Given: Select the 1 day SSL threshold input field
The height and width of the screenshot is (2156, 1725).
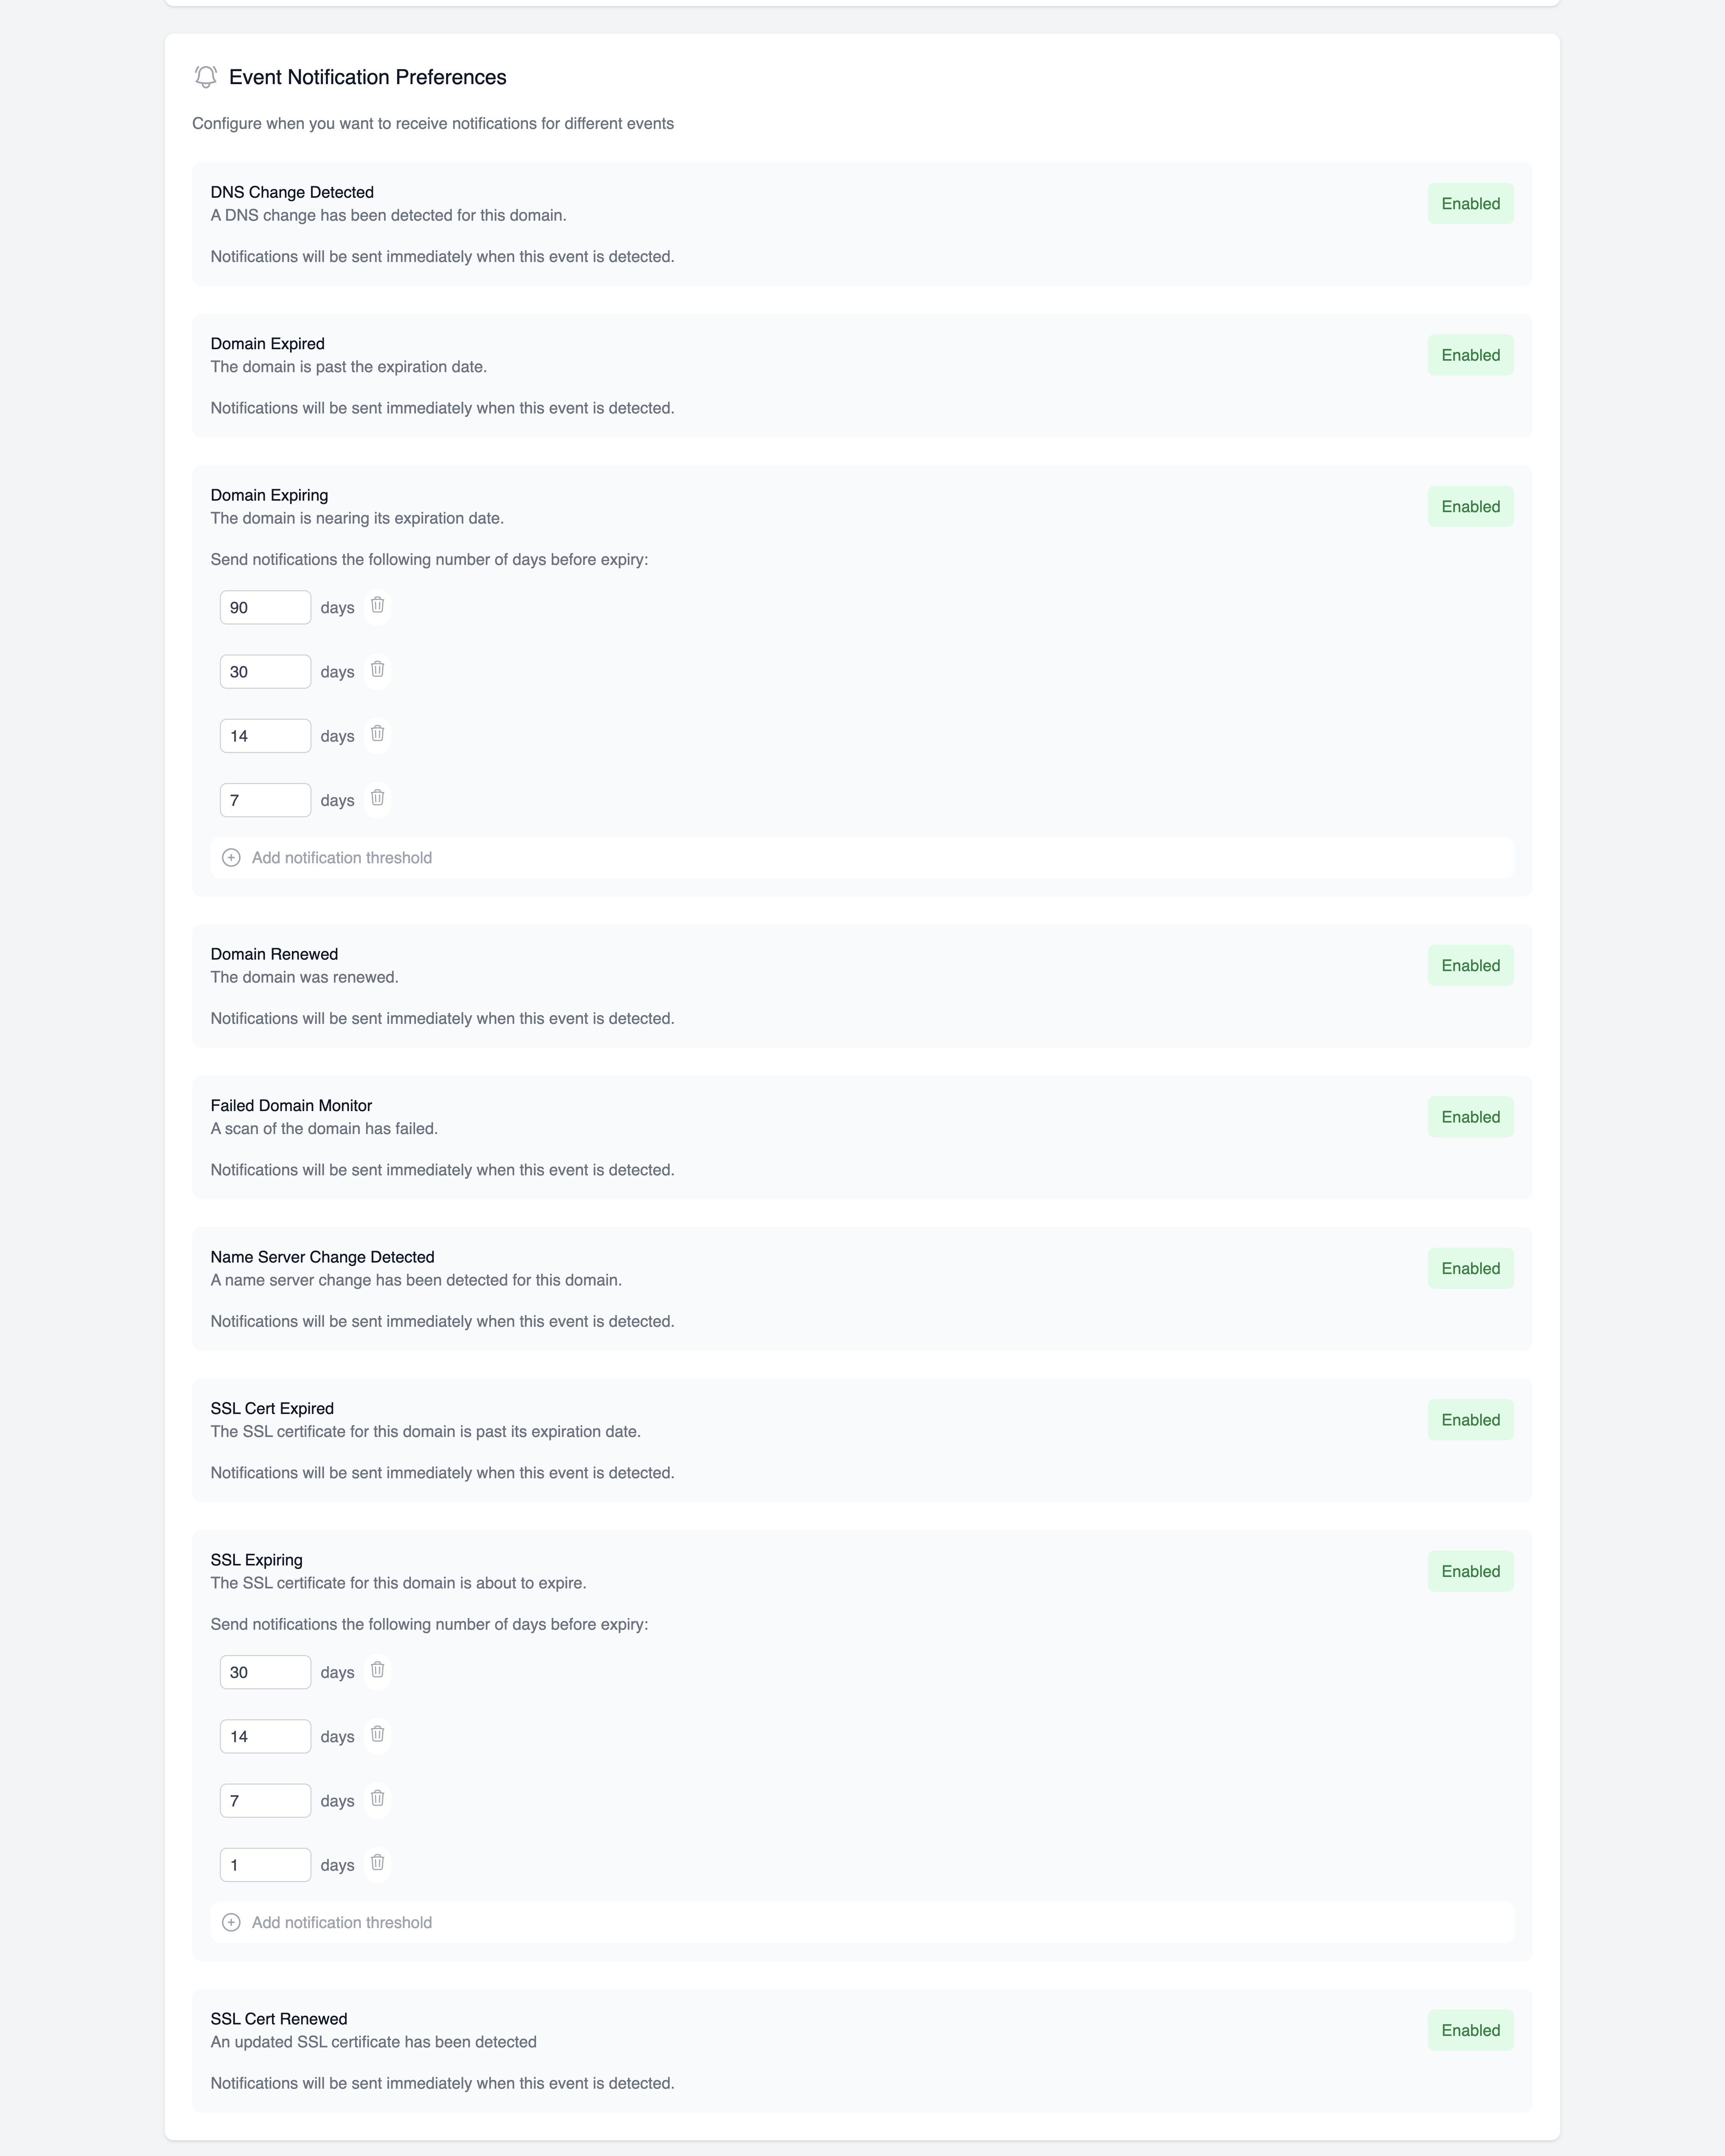Looking at the screenshot, I should (265, 1864).
